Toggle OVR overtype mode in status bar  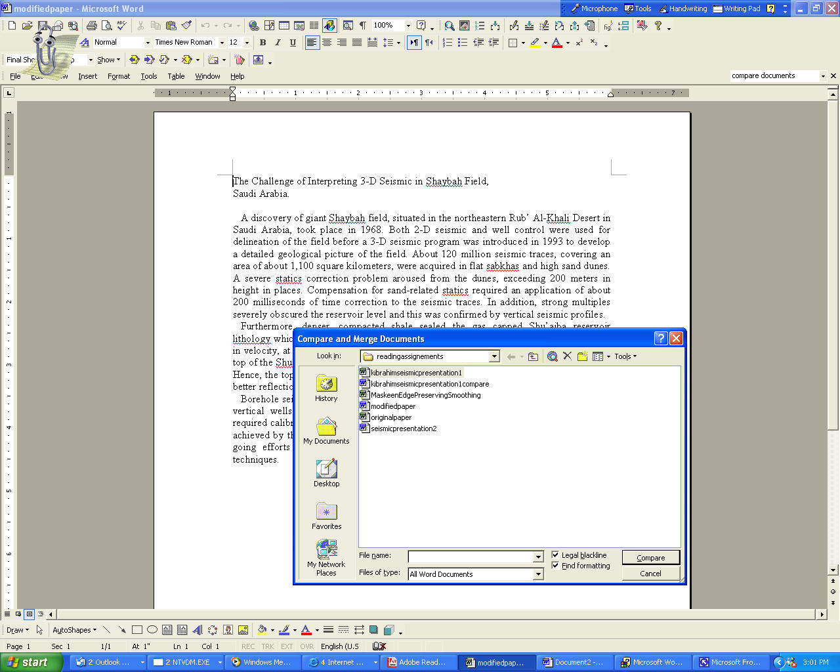coord(307,646)
